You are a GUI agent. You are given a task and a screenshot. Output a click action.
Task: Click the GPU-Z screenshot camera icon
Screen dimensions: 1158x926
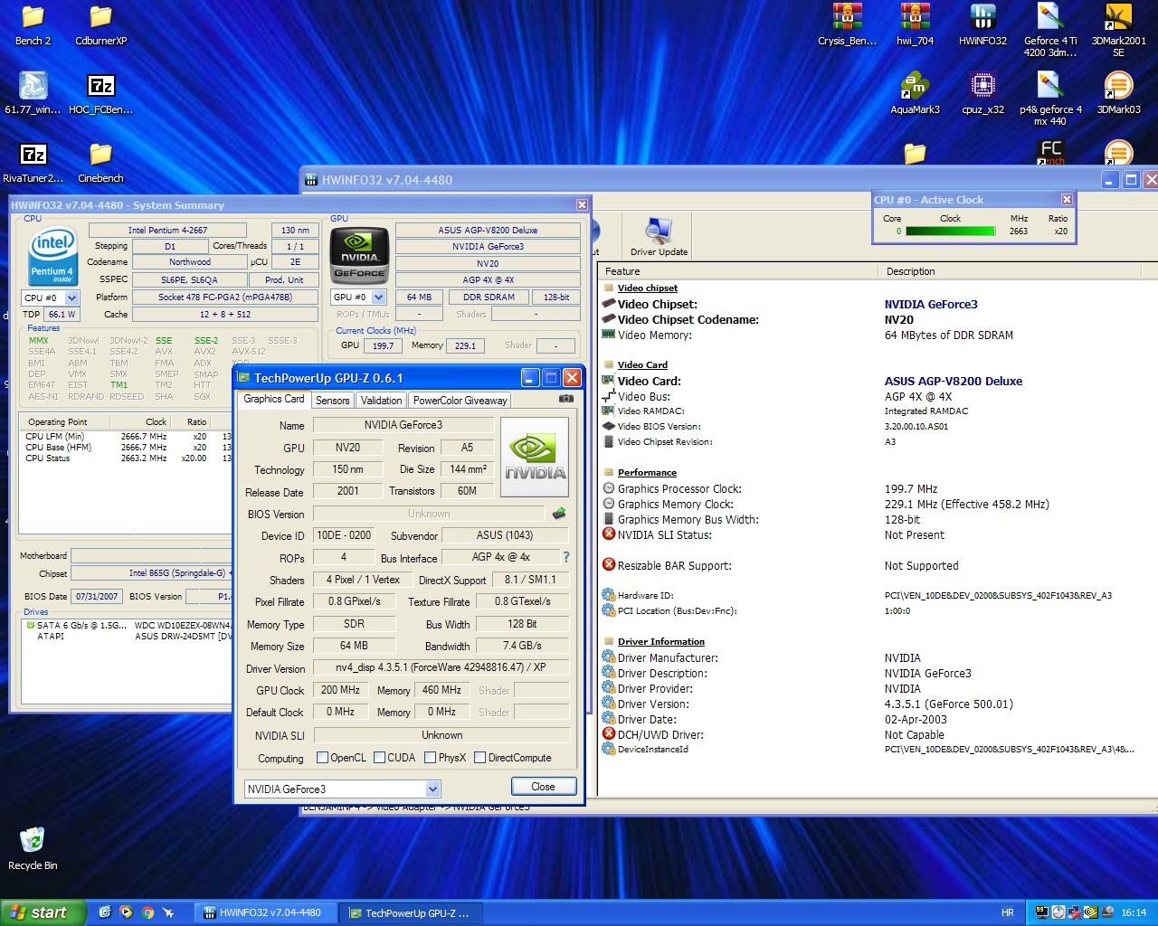[x=565, y=399]
